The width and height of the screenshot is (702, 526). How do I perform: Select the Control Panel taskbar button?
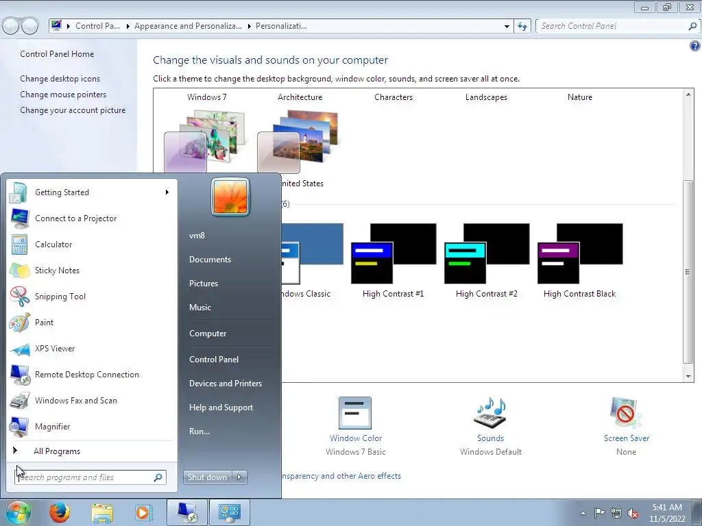[x=229, y=512]
